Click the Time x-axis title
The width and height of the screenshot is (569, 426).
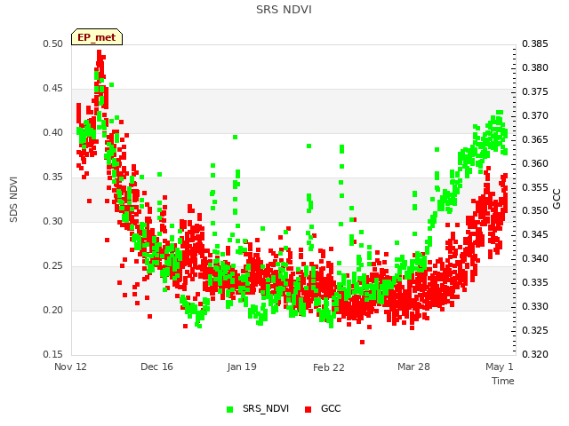[502, 381]
